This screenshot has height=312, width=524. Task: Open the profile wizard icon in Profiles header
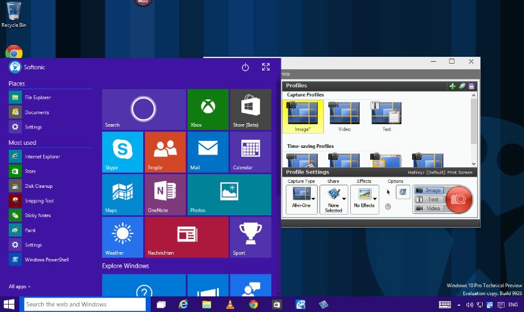coord(462,86)
